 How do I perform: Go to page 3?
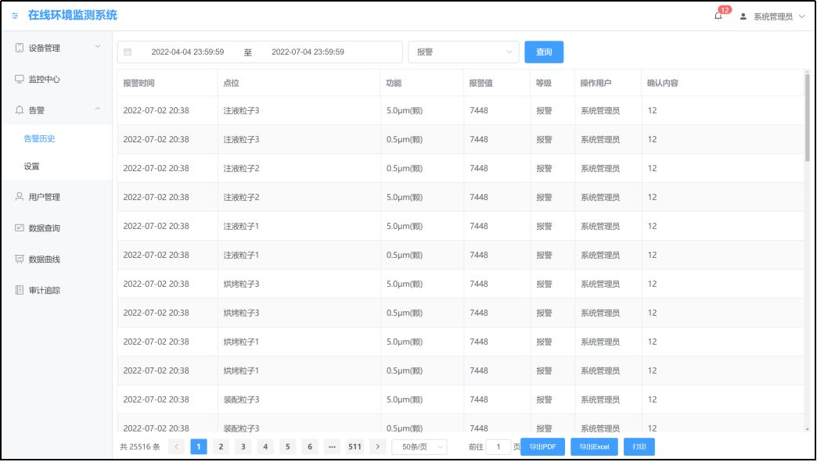coord(243,447)
